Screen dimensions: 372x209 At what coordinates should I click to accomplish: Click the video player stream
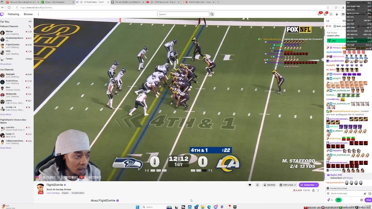point(179,100)
